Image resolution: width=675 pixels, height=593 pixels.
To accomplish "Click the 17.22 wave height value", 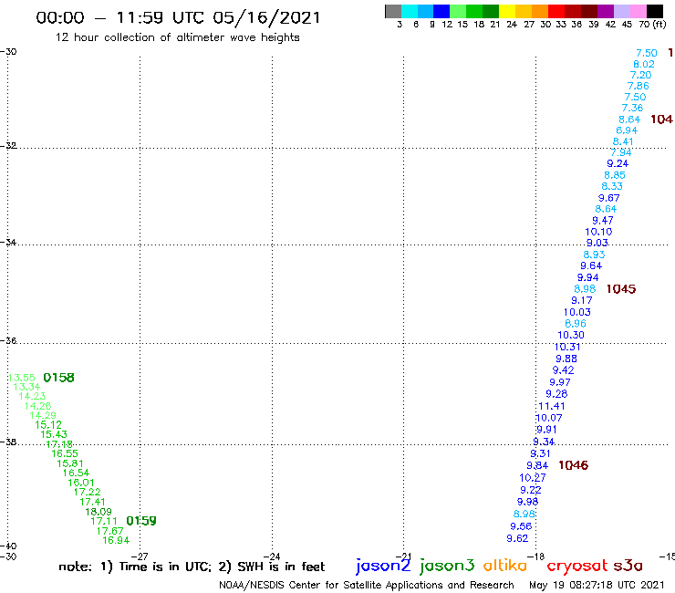I will [88, 492].
